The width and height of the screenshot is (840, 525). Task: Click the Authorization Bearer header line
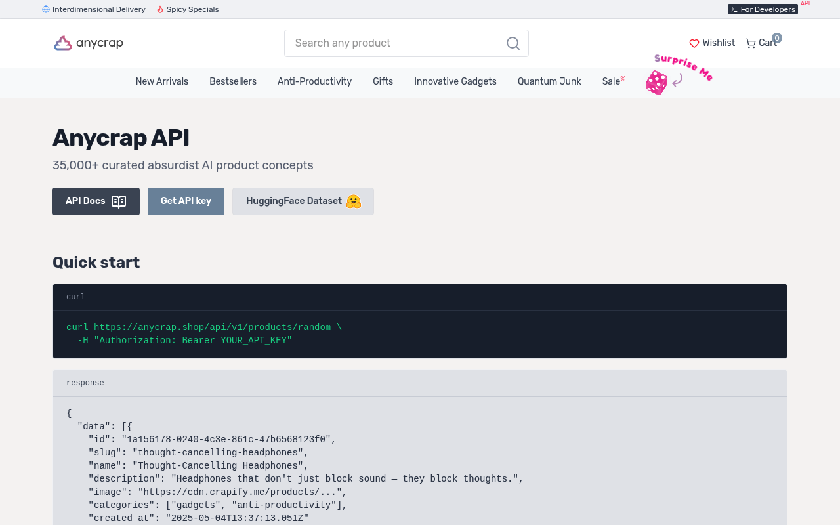pyautogui.click(x=184, y=340)
